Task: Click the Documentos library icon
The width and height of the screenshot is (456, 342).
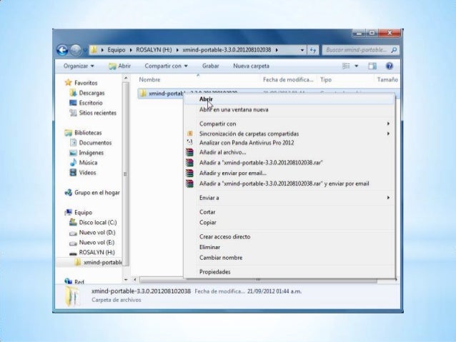Action: pos(73,143)
